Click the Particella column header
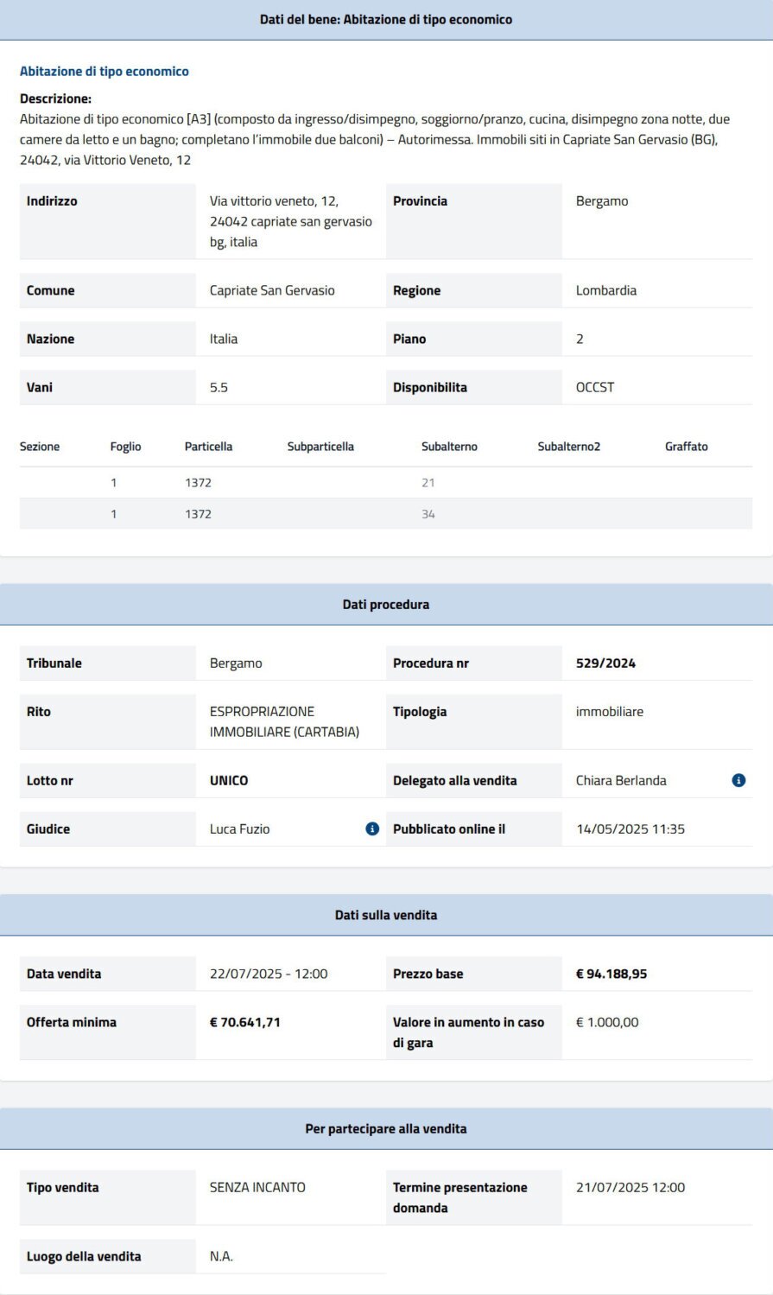 [208, 447]
